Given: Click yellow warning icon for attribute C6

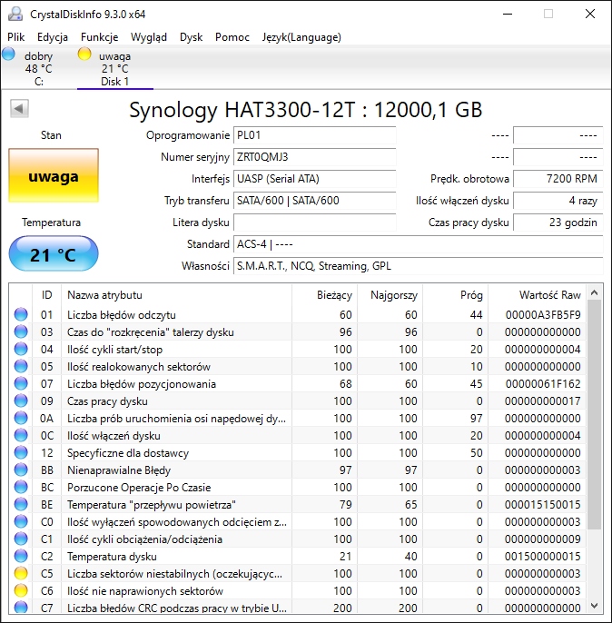Looking at the screenshot, I should pyautogui.click(x=21, y=591).
